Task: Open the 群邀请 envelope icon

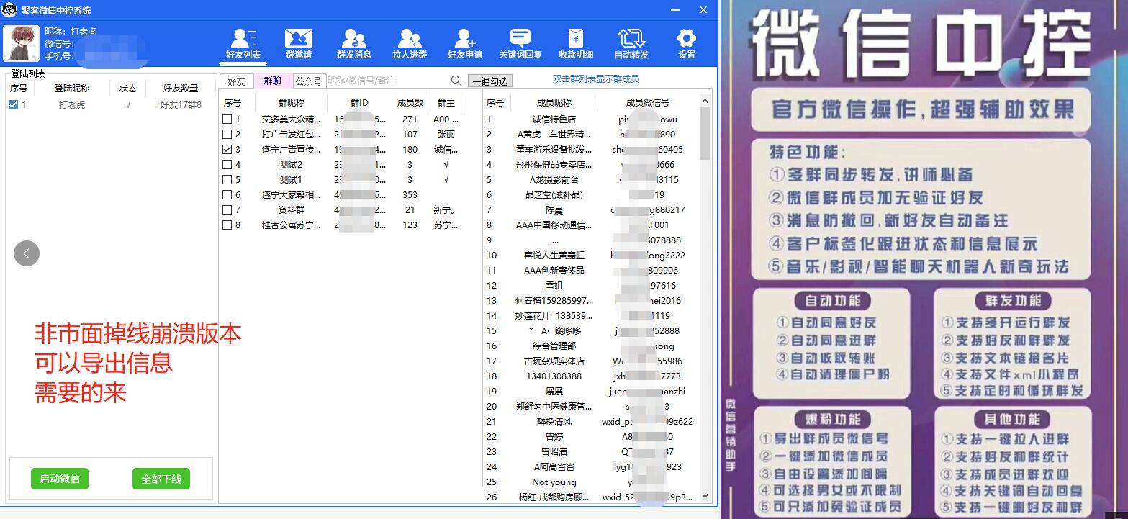Action: 298,43
